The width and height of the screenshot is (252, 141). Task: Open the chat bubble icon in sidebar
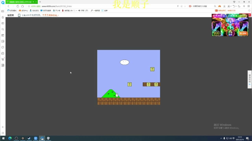pos(3,47)
